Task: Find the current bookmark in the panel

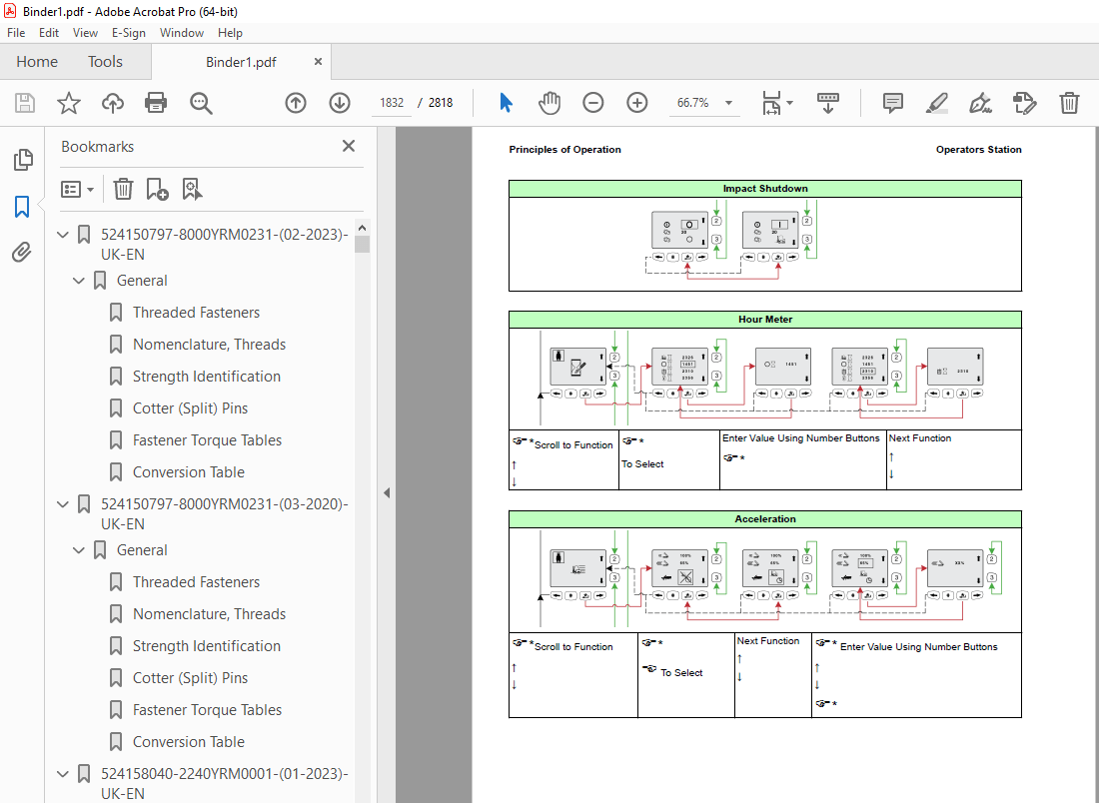Action: [x=192, y=189]
